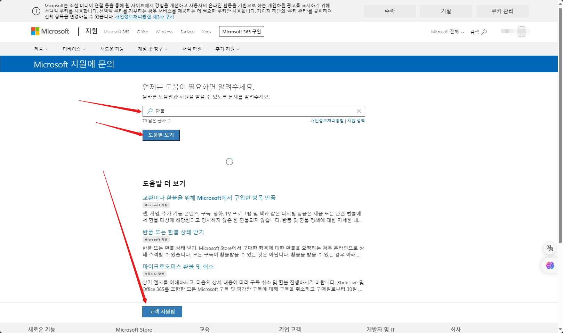Reject cookies with the 거절 button

pos(446,11)
